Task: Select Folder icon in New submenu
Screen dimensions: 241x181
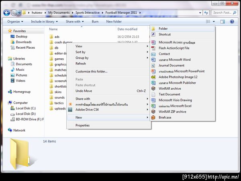Action: click(x=153, y=29)
